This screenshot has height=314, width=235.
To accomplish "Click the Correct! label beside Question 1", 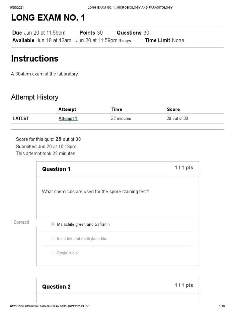I will [x=21, y=222].
